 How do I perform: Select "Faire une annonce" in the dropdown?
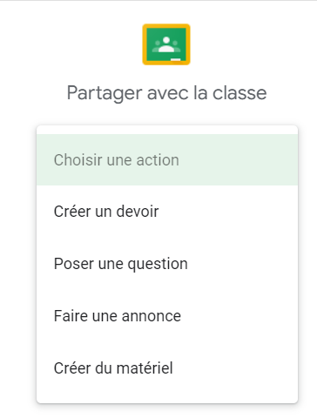pos(167,316)
